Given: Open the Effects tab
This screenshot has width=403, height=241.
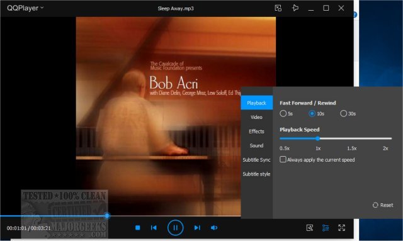Looking at the screenshot, I should click(x=256, y=132).
